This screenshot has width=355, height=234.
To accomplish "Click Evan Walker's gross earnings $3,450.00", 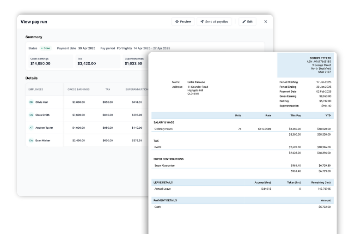I will pos(79,140).
